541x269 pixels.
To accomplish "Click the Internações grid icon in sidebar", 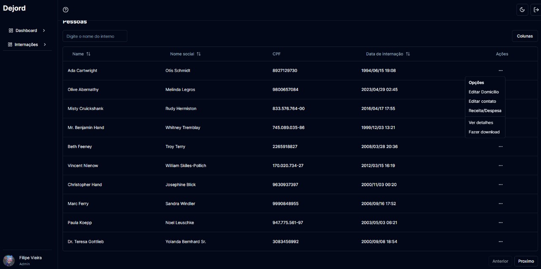I will point(10,44).
